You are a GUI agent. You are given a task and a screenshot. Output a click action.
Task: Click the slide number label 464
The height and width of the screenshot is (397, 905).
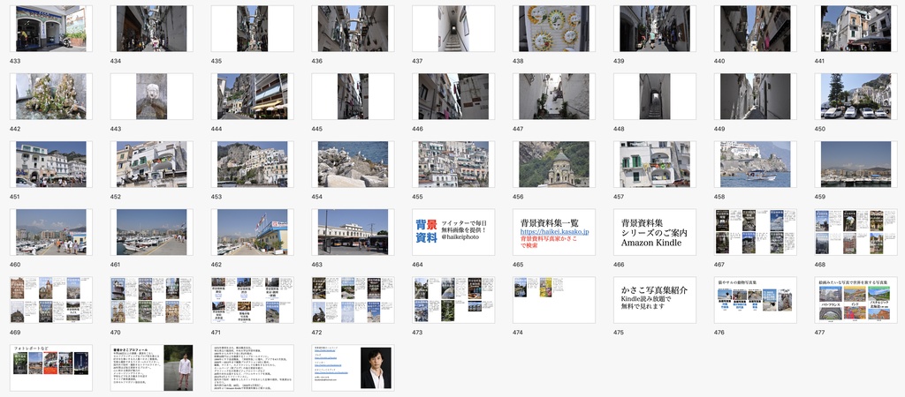tap(417, 265)
